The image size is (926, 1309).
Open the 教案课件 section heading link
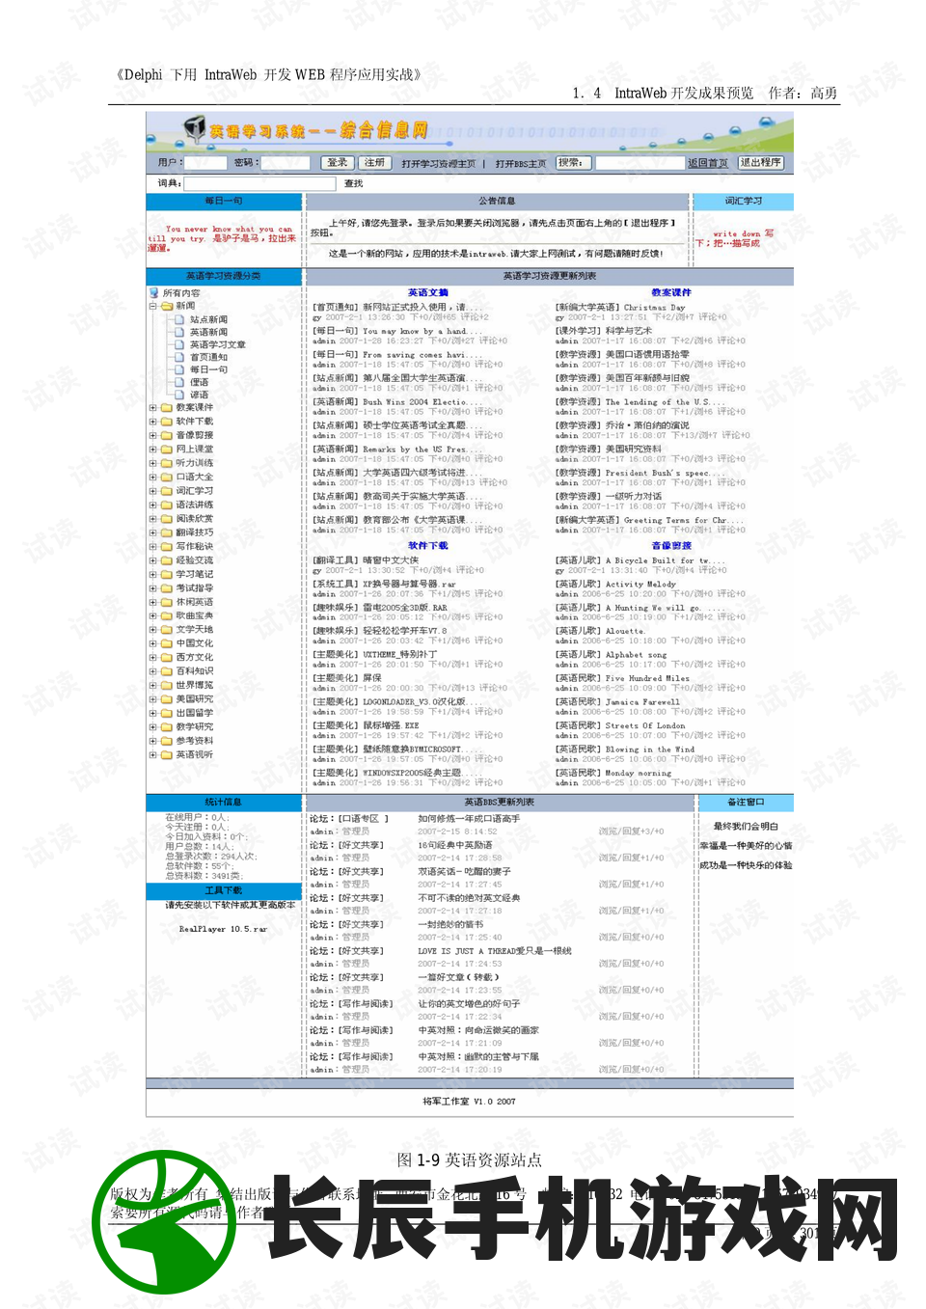[671, 292]
